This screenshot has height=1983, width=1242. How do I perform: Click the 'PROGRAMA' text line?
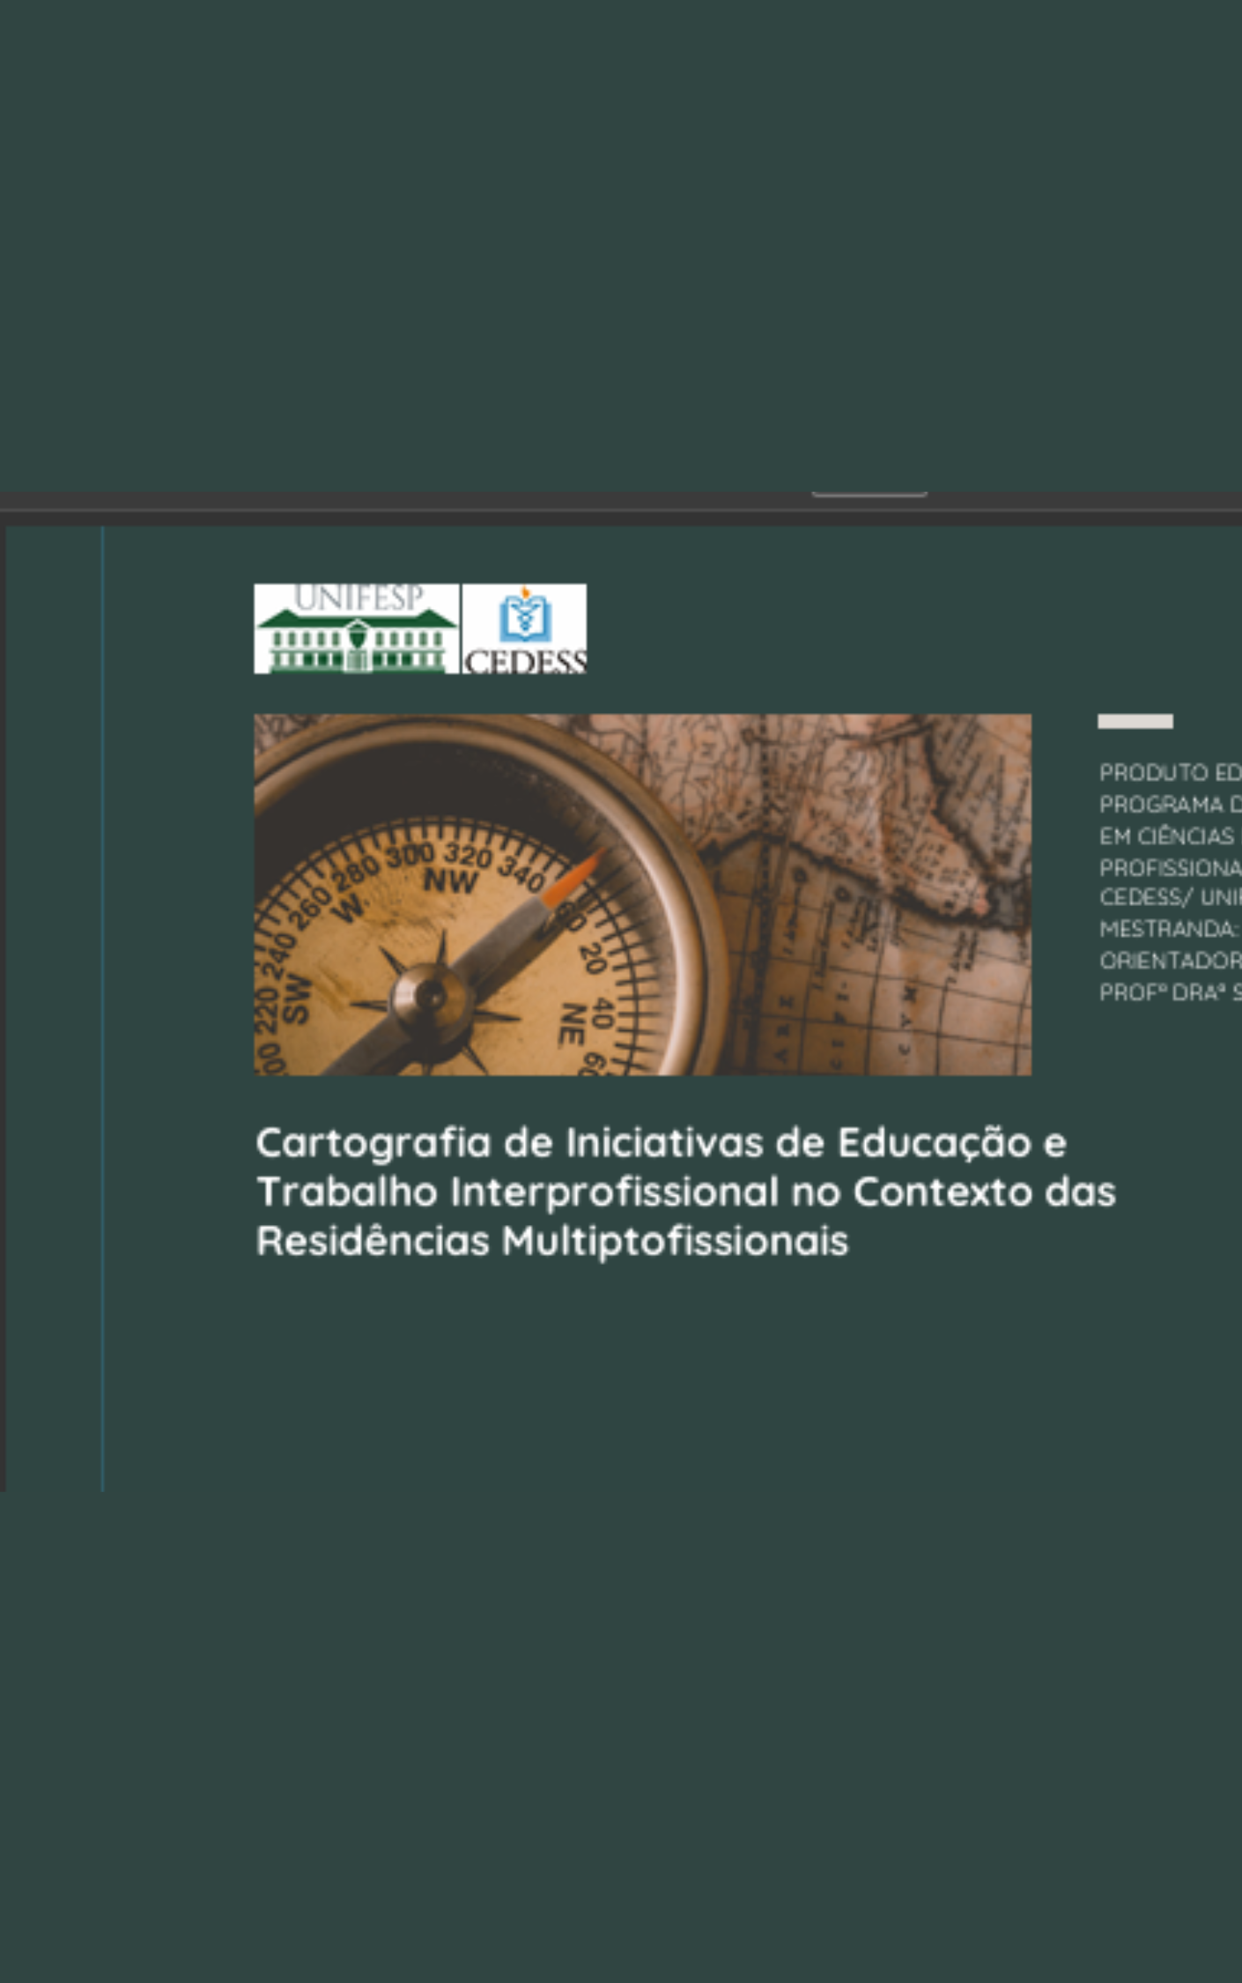[1169, 805]
